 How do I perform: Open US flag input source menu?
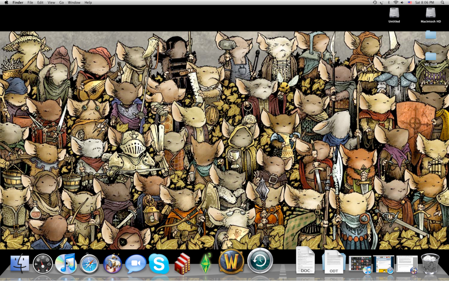point(410,2)
